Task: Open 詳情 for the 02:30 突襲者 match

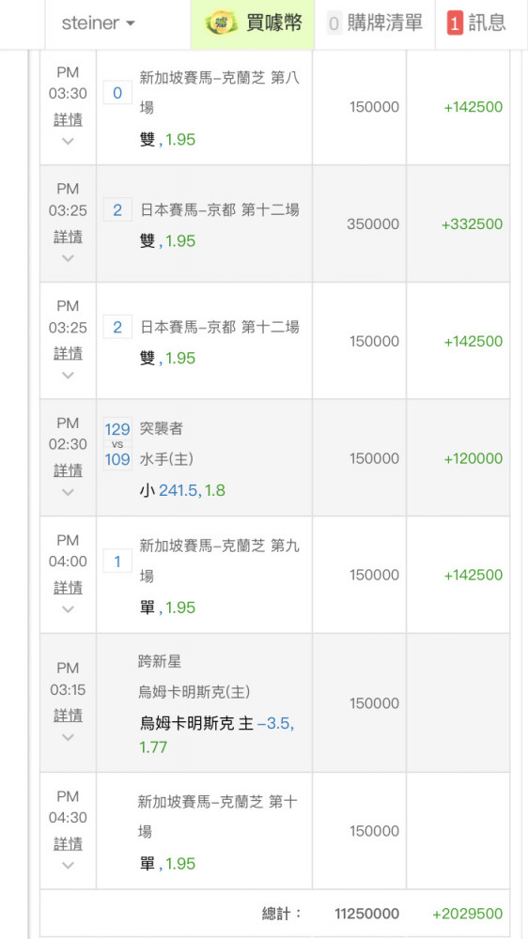Action: coord(68,470)
